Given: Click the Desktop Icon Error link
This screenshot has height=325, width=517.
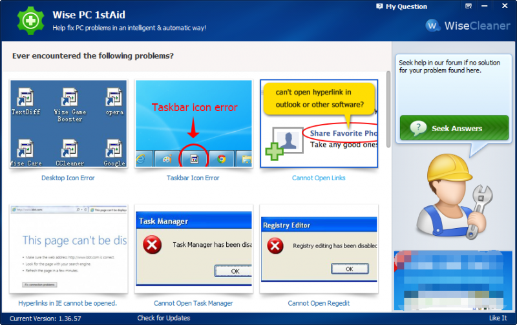Looking at the screenshot, I should coord(68,178).
